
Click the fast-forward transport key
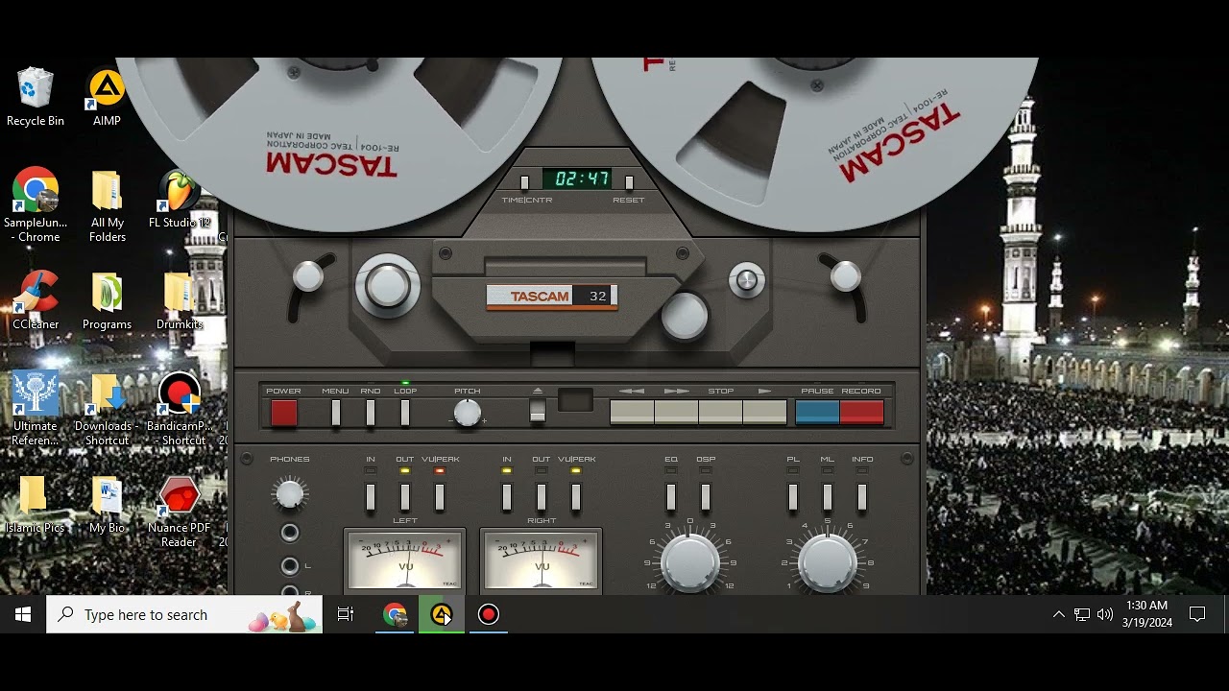pyautogui.click(x=677, y=413)
